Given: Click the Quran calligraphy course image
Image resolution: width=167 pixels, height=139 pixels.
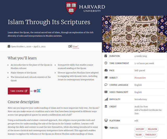Looking at the screenshot, I should coord(134,34).
